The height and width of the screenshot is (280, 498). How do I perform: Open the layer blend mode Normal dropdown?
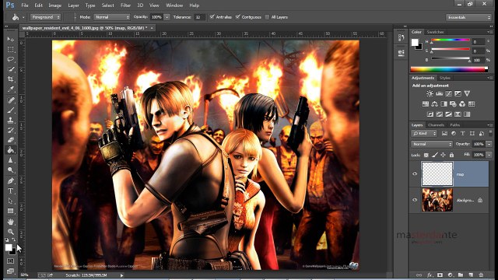coord(432,144)
